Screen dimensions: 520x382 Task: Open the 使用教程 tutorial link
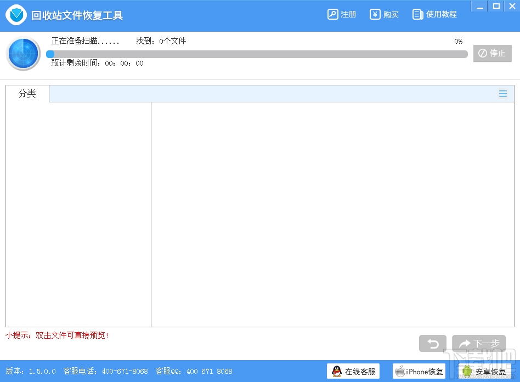pyautogui.click(x=434, y=15)
